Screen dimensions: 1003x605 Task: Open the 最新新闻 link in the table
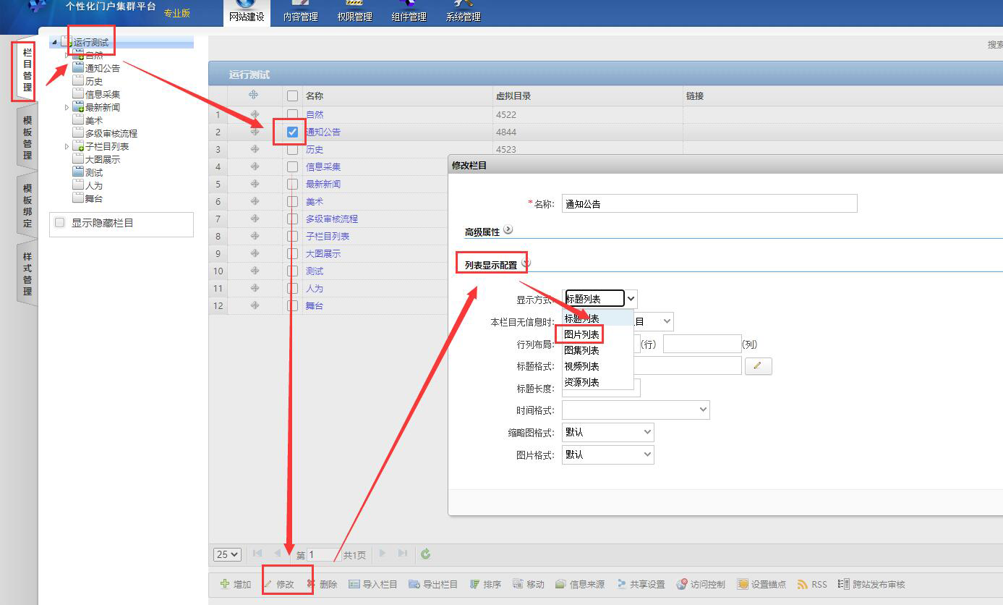(323, 185)
